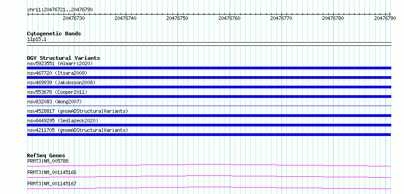Open variant nsv4211705 gnomAD label
404x194 pixels.
(x=78, y=130)
